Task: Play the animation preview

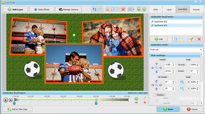Action: pos(5,100)
